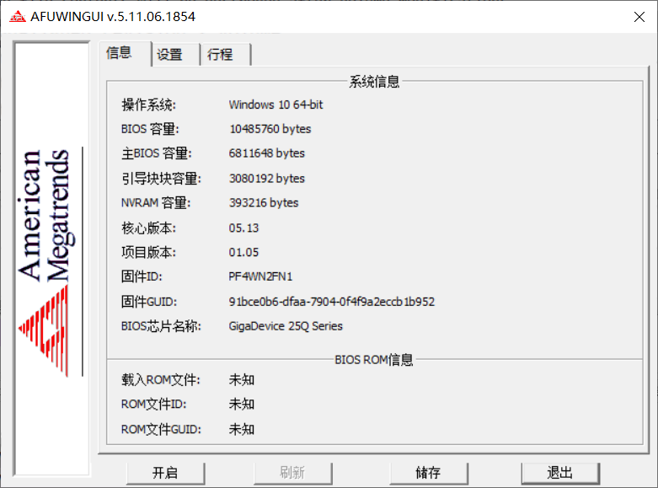The height and width of the screenshot is (488, 658).
Task: Click the 未知 value beside 载入ROM文件
Action: [241, 380]
